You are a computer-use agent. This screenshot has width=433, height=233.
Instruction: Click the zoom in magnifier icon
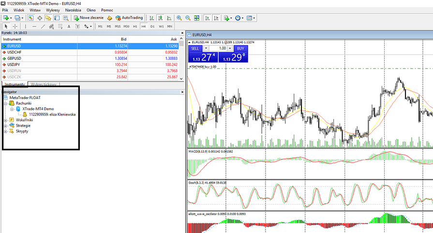179,18
